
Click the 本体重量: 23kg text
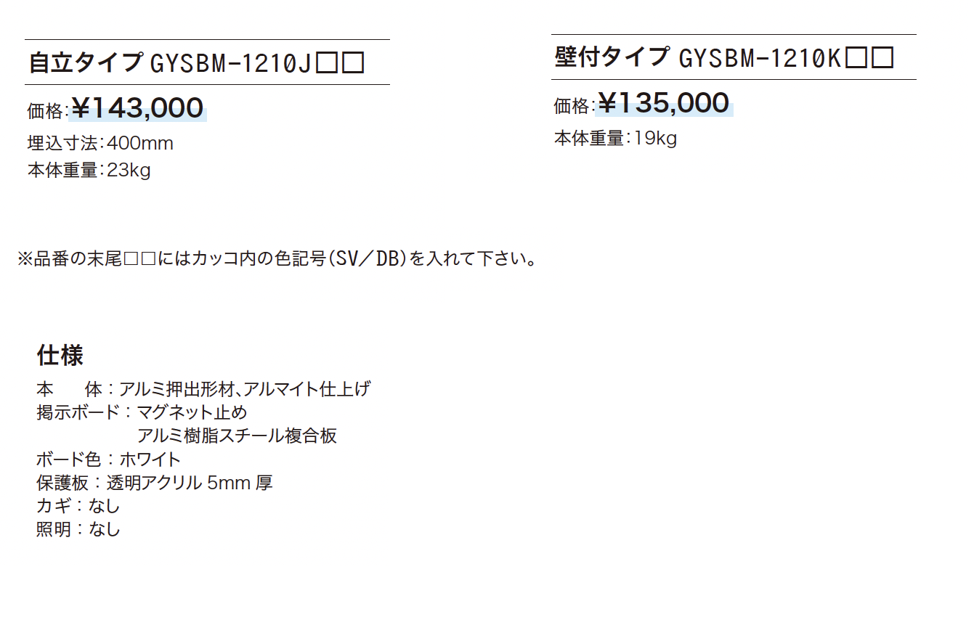click(89, 171)
